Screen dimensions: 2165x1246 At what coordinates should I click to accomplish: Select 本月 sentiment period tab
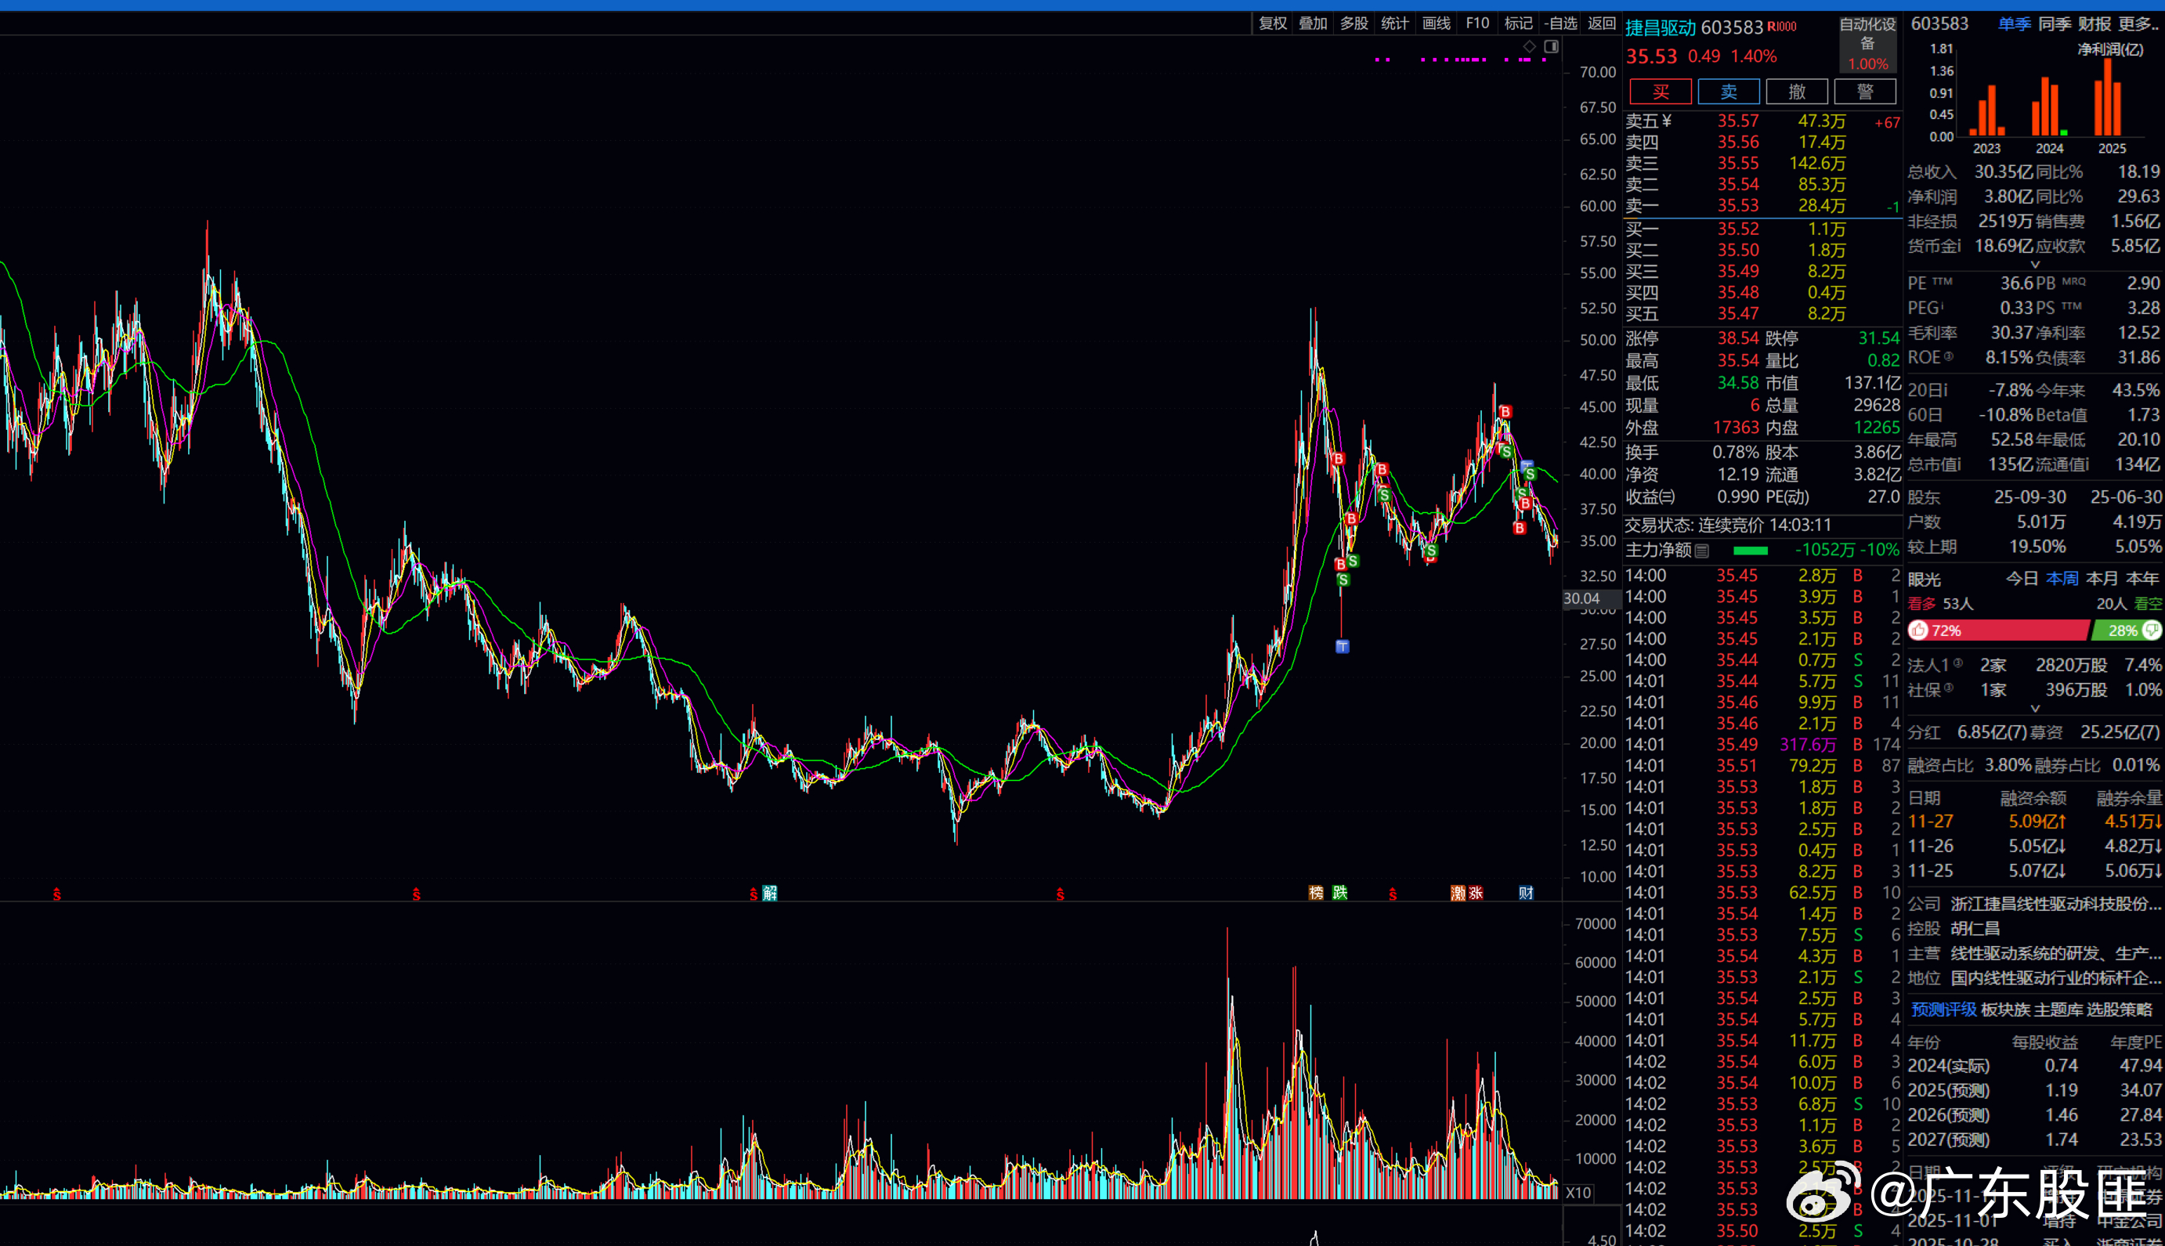(x=2102, y=579)
